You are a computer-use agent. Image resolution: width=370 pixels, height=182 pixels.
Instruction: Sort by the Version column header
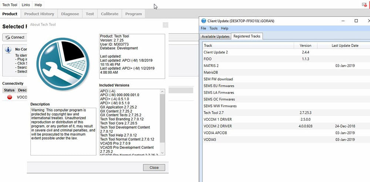(x=305, y=45)
